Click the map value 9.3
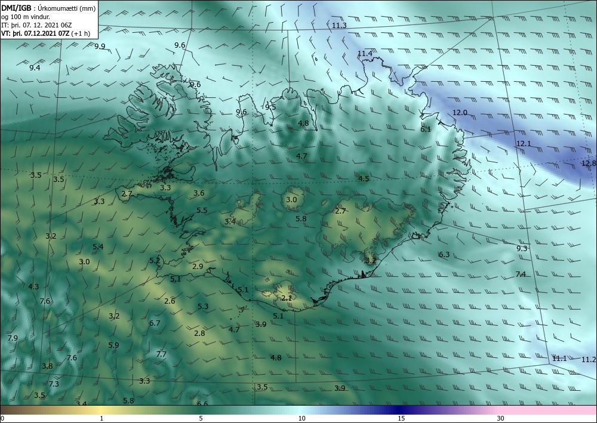 coord(522,248)
